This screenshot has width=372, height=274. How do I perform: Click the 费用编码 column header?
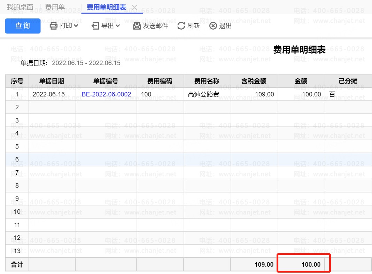coord(160,81)
